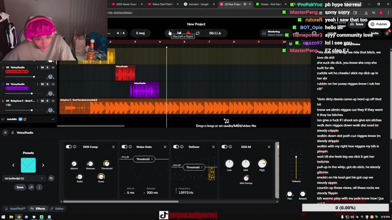Open the three-dot menu for track 03
This screenshot has height=220, width=392.
[x=37, y=84]
